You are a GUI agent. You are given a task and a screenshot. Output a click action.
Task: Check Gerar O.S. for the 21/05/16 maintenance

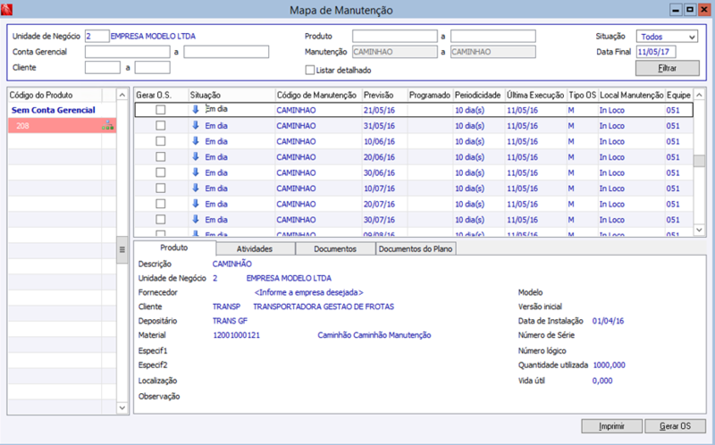click(161, 110)
